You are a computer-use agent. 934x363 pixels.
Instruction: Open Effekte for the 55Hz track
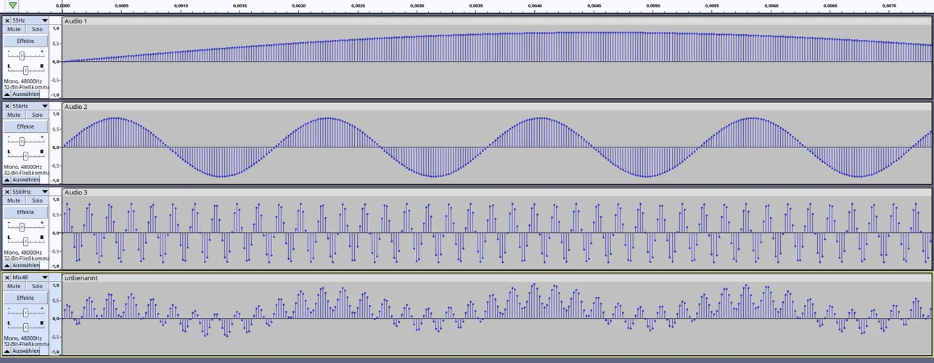(26, 41)
